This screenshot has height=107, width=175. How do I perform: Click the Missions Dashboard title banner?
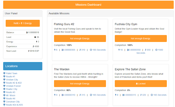(88, 5)
